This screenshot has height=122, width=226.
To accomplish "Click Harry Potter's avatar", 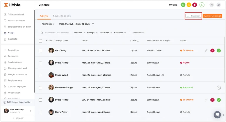I will (x=51, y=112).
